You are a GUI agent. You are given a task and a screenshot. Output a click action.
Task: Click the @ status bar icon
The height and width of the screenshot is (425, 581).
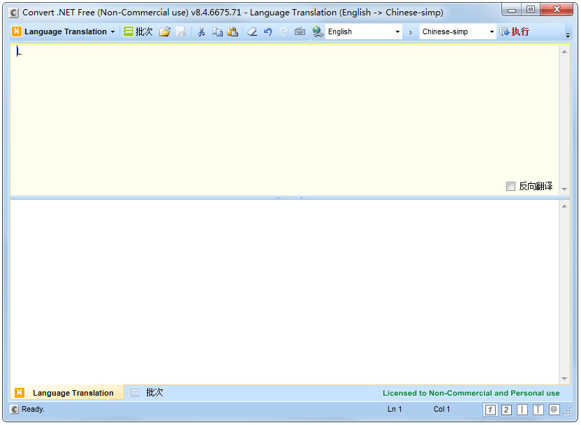click(x=554, y=410)
